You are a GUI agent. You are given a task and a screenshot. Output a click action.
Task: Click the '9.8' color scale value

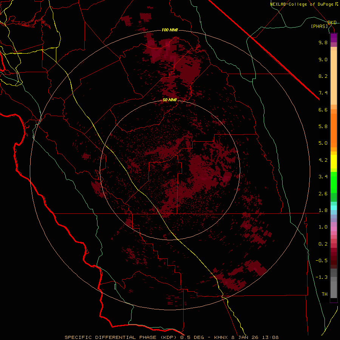coord(323,42)
